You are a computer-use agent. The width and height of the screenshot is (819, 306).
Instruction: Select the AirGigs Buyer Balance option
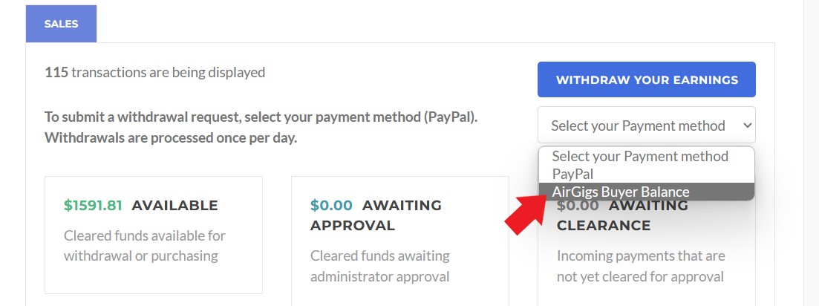coord(621,192)
